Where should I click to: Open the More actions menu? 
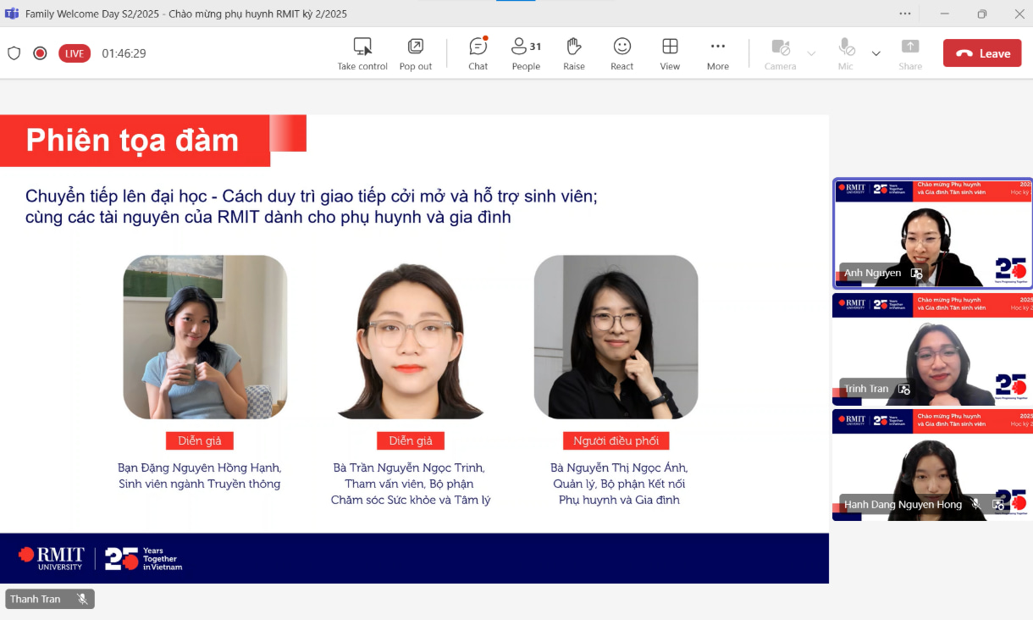click(x=718, y=53)
